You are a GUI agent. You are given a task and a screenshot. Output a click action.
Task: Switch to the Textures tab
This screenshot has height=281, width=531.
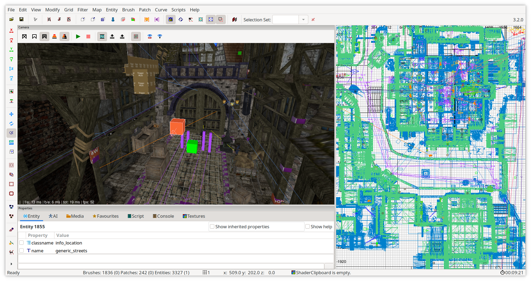pos(194,216)
